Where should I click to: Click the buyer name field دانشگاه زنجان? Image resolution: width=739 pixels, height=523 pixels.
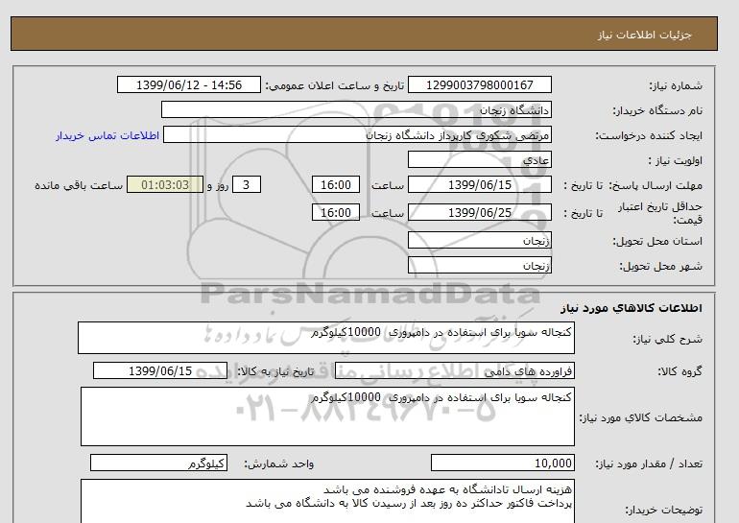tap(356, 109)
